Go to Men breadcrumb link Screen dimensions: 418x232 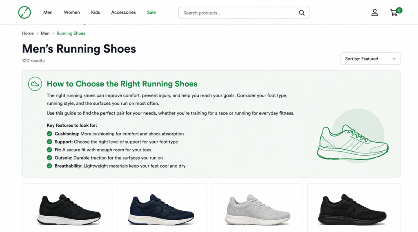tap(45, 33)
